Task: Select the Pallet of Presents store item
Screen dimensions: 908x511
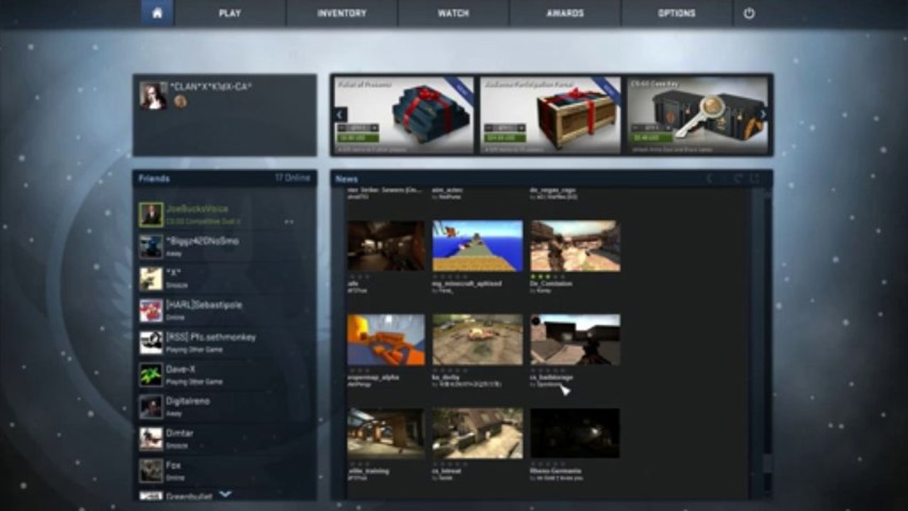Action: 404,115
